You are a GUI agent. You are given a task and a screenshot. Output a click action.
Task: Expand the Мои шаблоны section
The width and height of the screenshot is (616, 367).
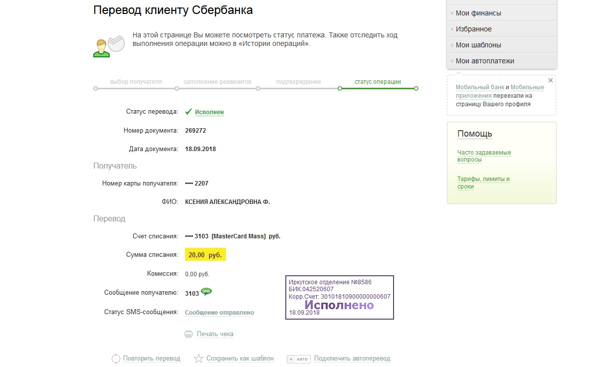coord(478,45)
